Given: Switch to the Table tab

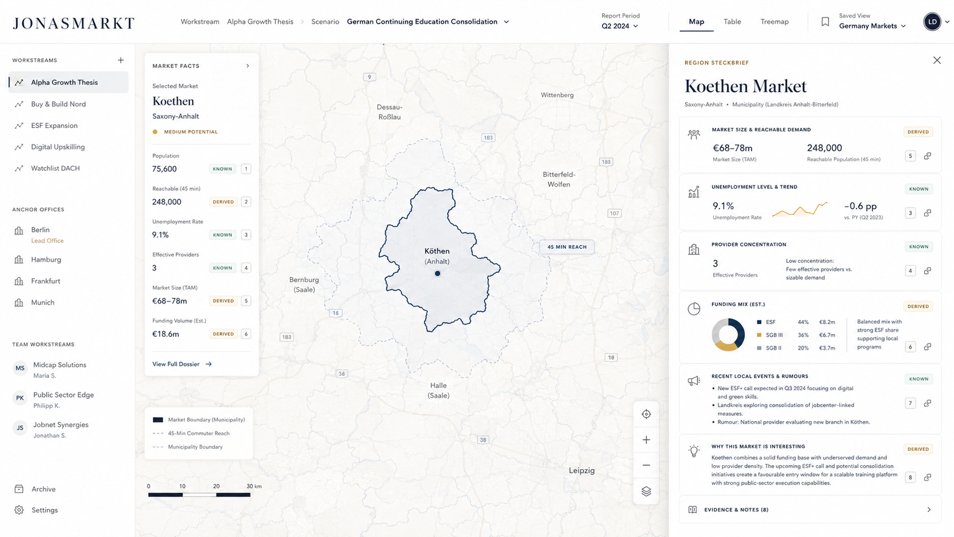Looking at the screenshot, I should coord(732,22).
